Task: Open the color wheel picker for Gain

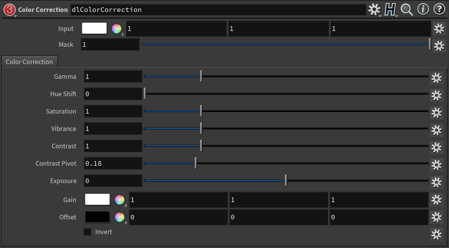Action: coord(120,200)
